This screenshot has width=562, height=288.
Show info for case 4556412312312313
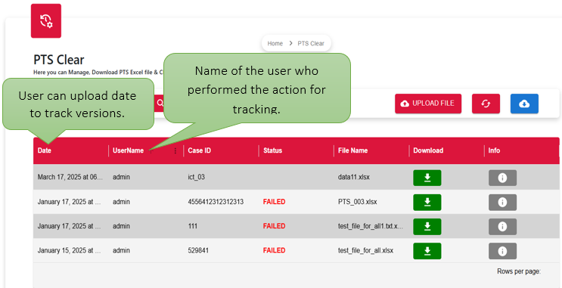click(x=502, y=202)
